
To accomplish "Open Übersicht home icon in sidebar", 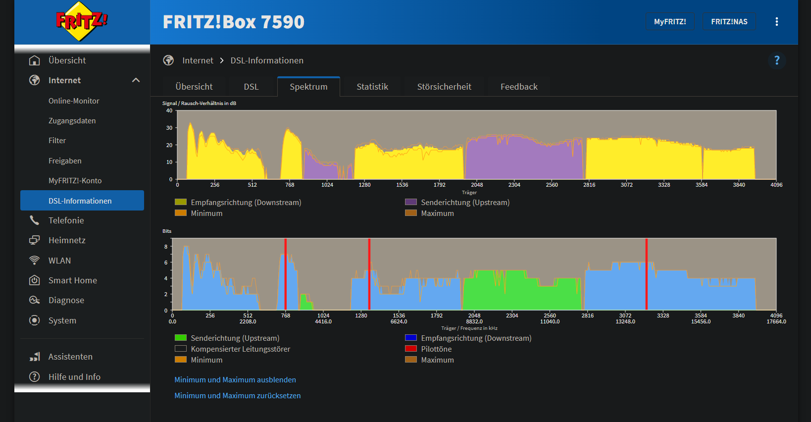I will pos(35,60).
